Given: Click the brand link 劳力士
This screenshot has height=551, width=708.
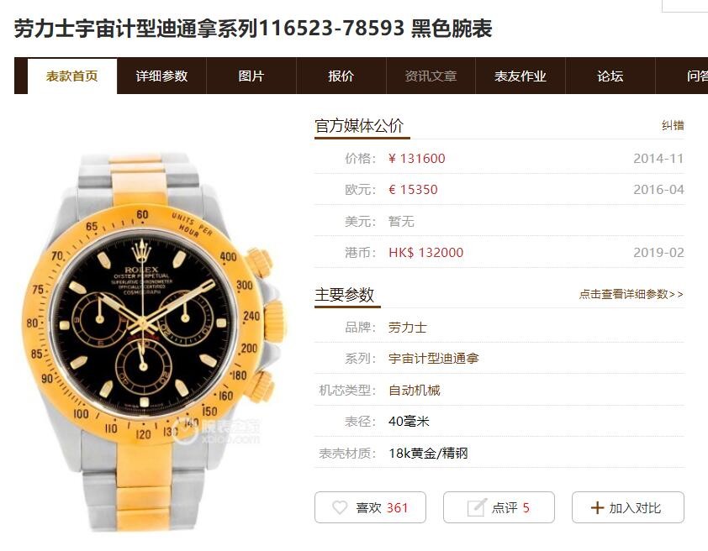Looking at the screenshot, I should tap(407, 328).
